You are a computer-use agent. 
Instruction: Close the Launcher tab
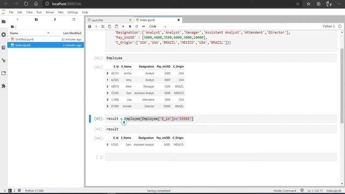(x=130, y=20)
